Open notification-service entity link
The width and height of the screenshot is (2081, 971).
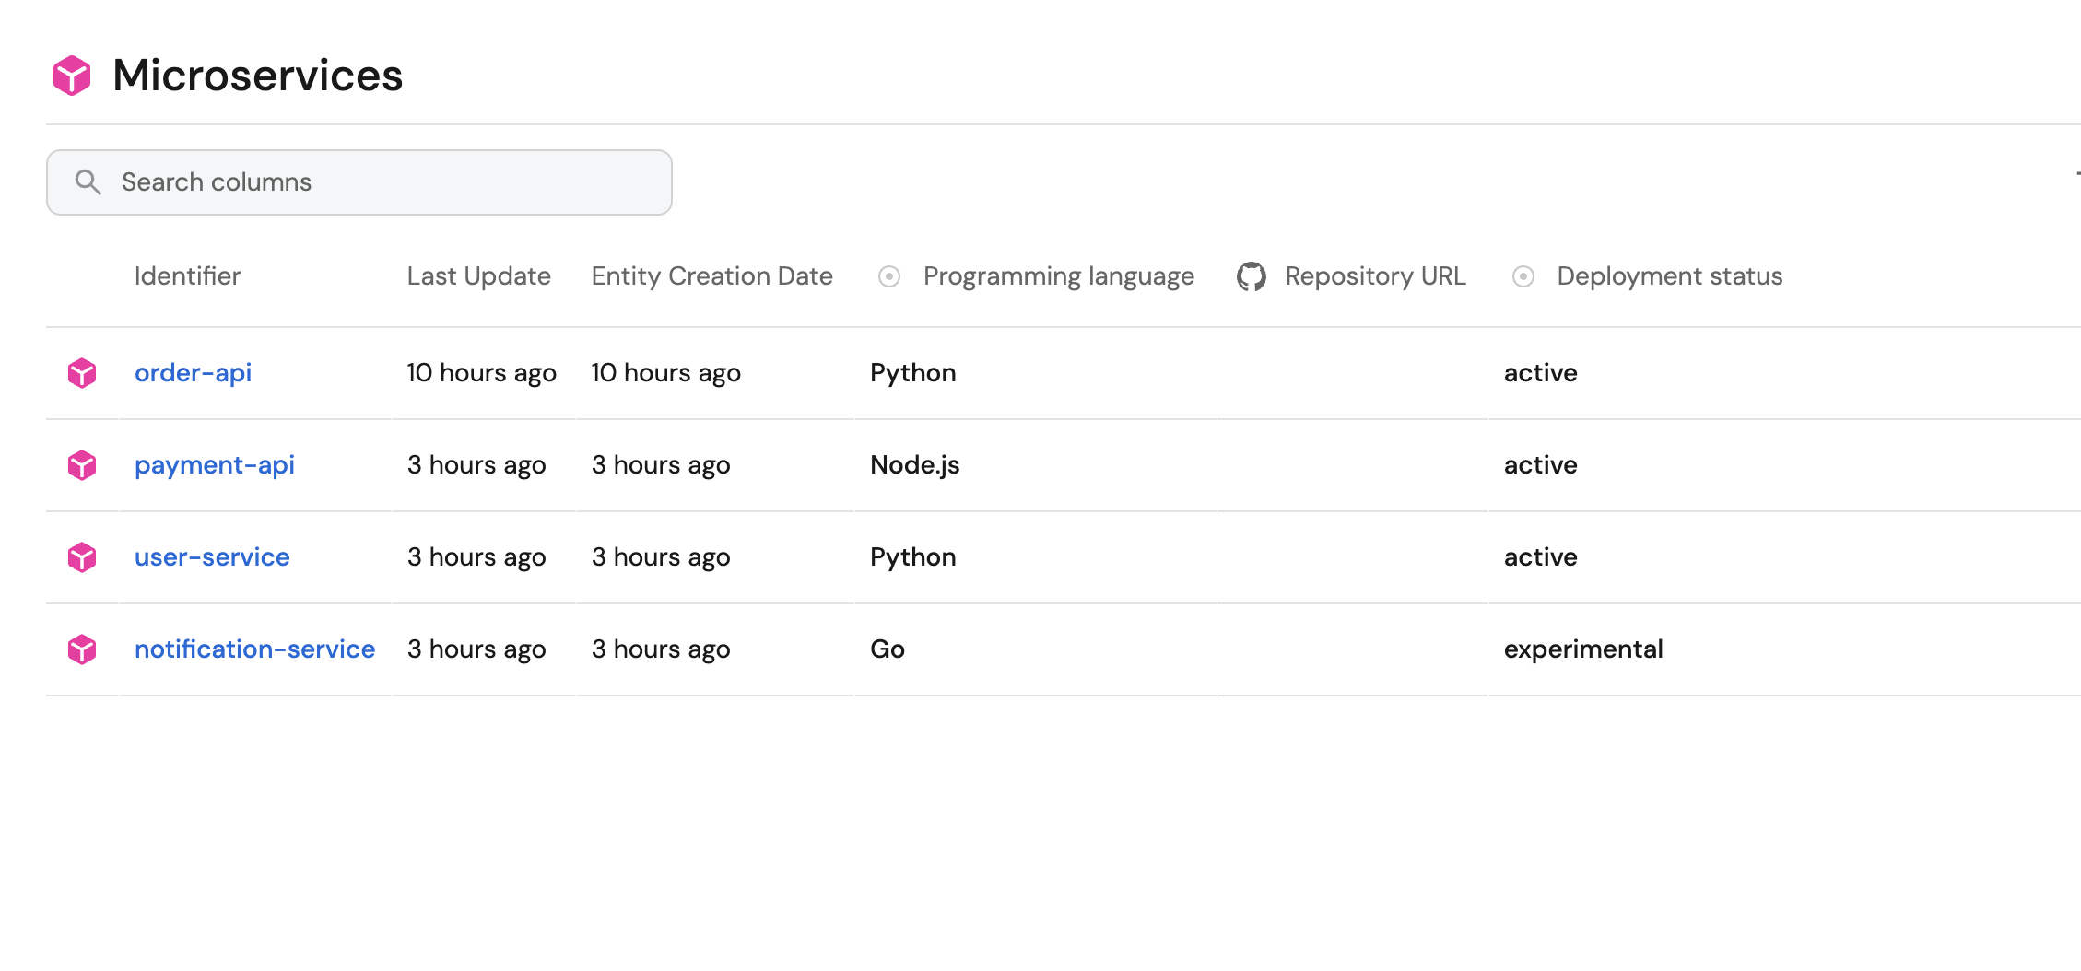[x=254, y=649]
